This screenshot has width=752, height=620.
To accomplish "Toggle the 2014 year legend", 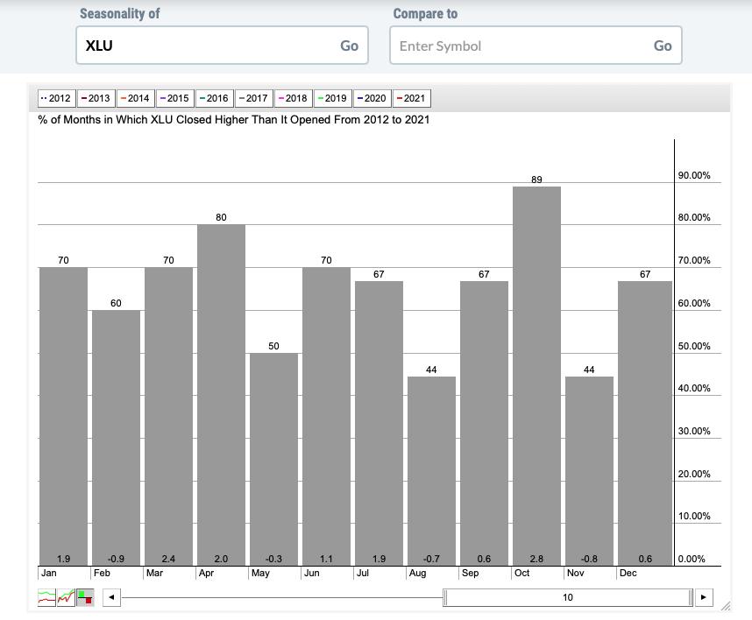I will (135, 98).
